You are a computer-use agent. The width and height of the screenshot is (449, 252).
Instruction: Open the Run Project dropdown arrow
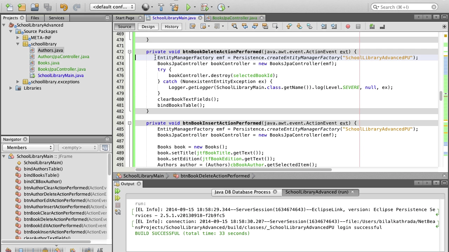[195, 7]
